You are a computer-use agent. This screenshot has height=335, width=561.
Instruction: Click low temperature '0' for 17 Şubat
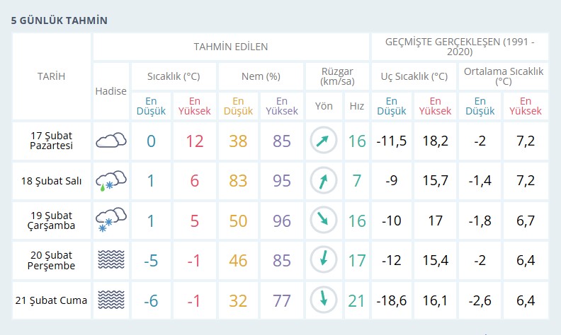(151, 141)
